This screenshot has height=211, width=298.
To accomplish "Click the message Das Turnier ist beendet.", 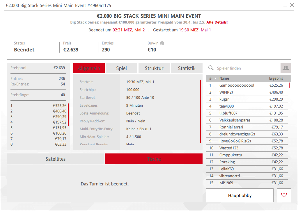I will (105, 184).
